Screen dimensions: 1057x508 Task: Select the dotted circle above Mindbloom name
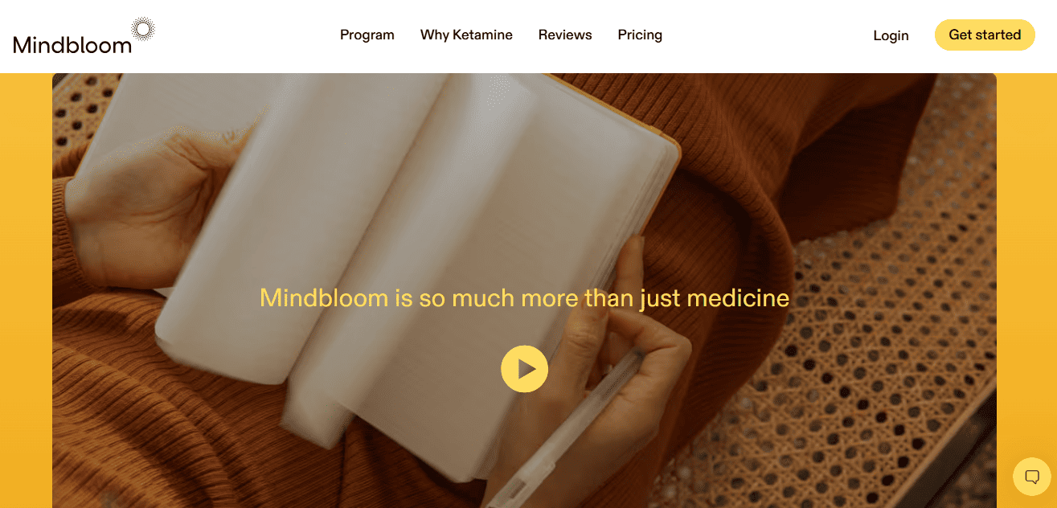tap(143, 30)
